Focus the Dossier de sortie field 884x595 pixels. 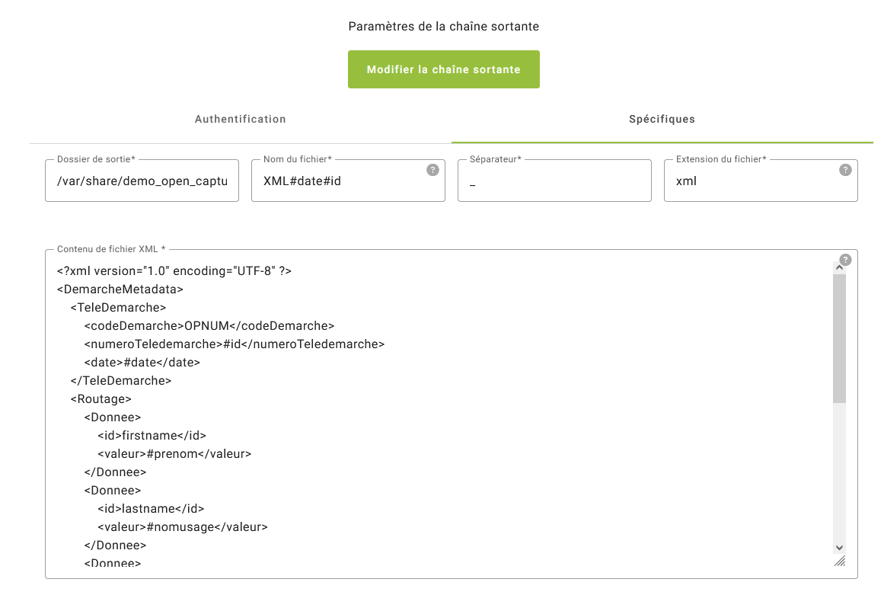[142, 181]
